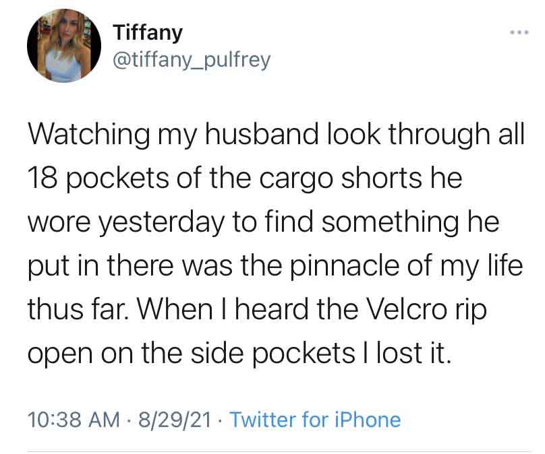Click the word iPhone in source label
The width and height of the screenshot is (545, 454).
tap(368, 419)
